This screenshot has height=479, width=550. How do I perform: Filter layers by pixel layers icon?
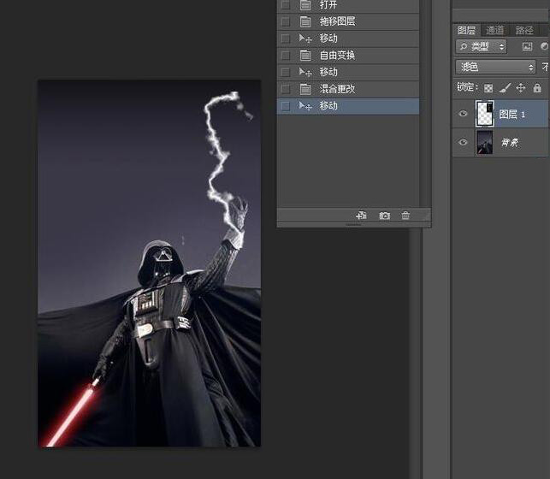click(x=527, y=46)
